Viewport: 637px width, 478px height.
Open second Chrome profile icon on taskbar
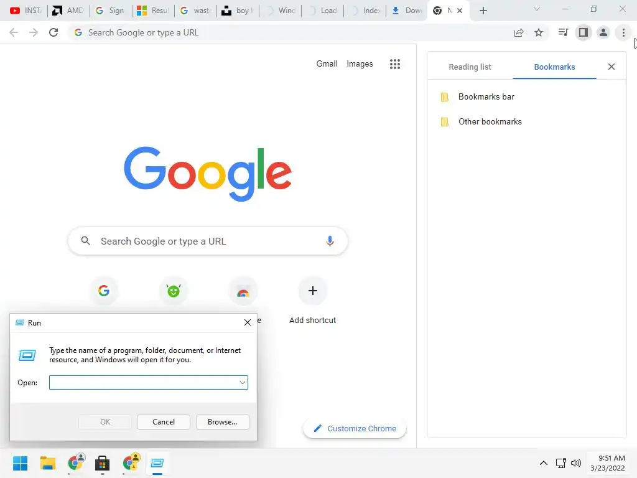point(131,463)
